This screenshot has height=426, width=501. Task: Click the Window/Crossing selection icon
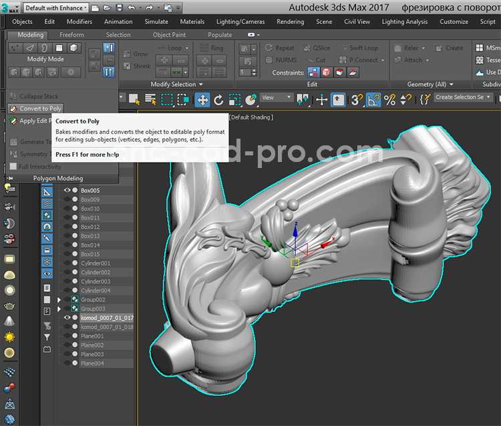183,100
